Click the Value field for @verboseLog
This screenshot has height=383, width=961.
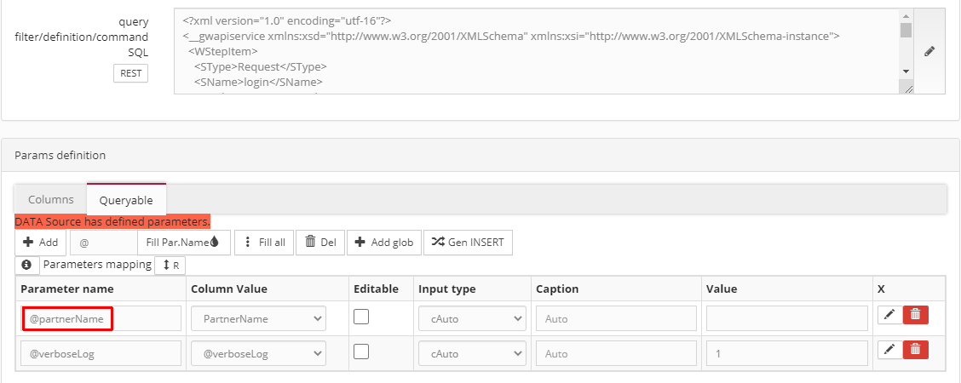pos(786,352)
